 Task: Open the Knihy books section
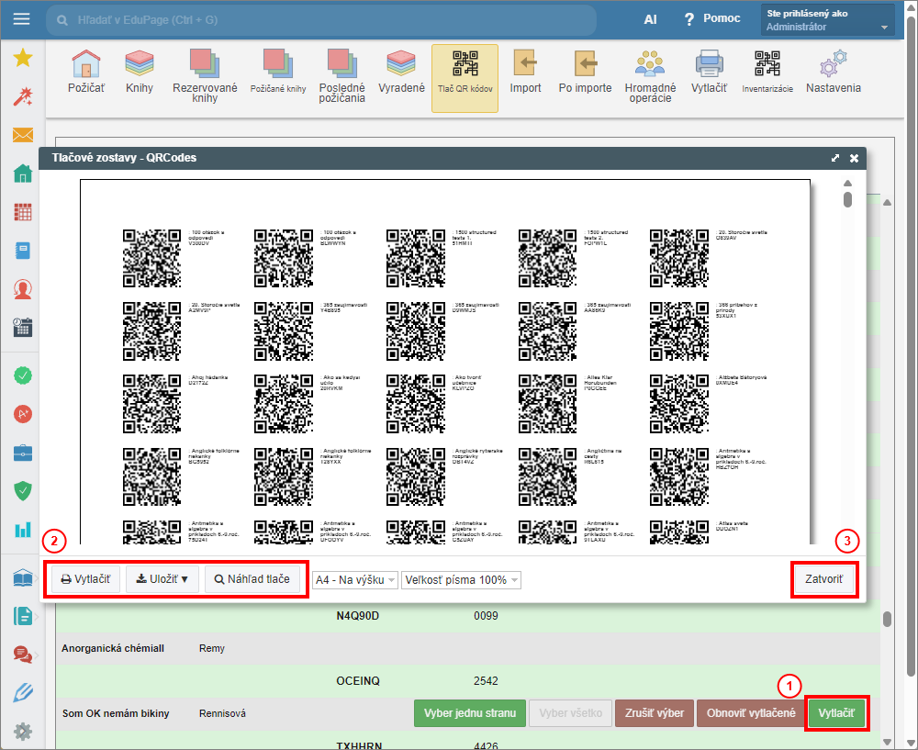pos(140,73)
